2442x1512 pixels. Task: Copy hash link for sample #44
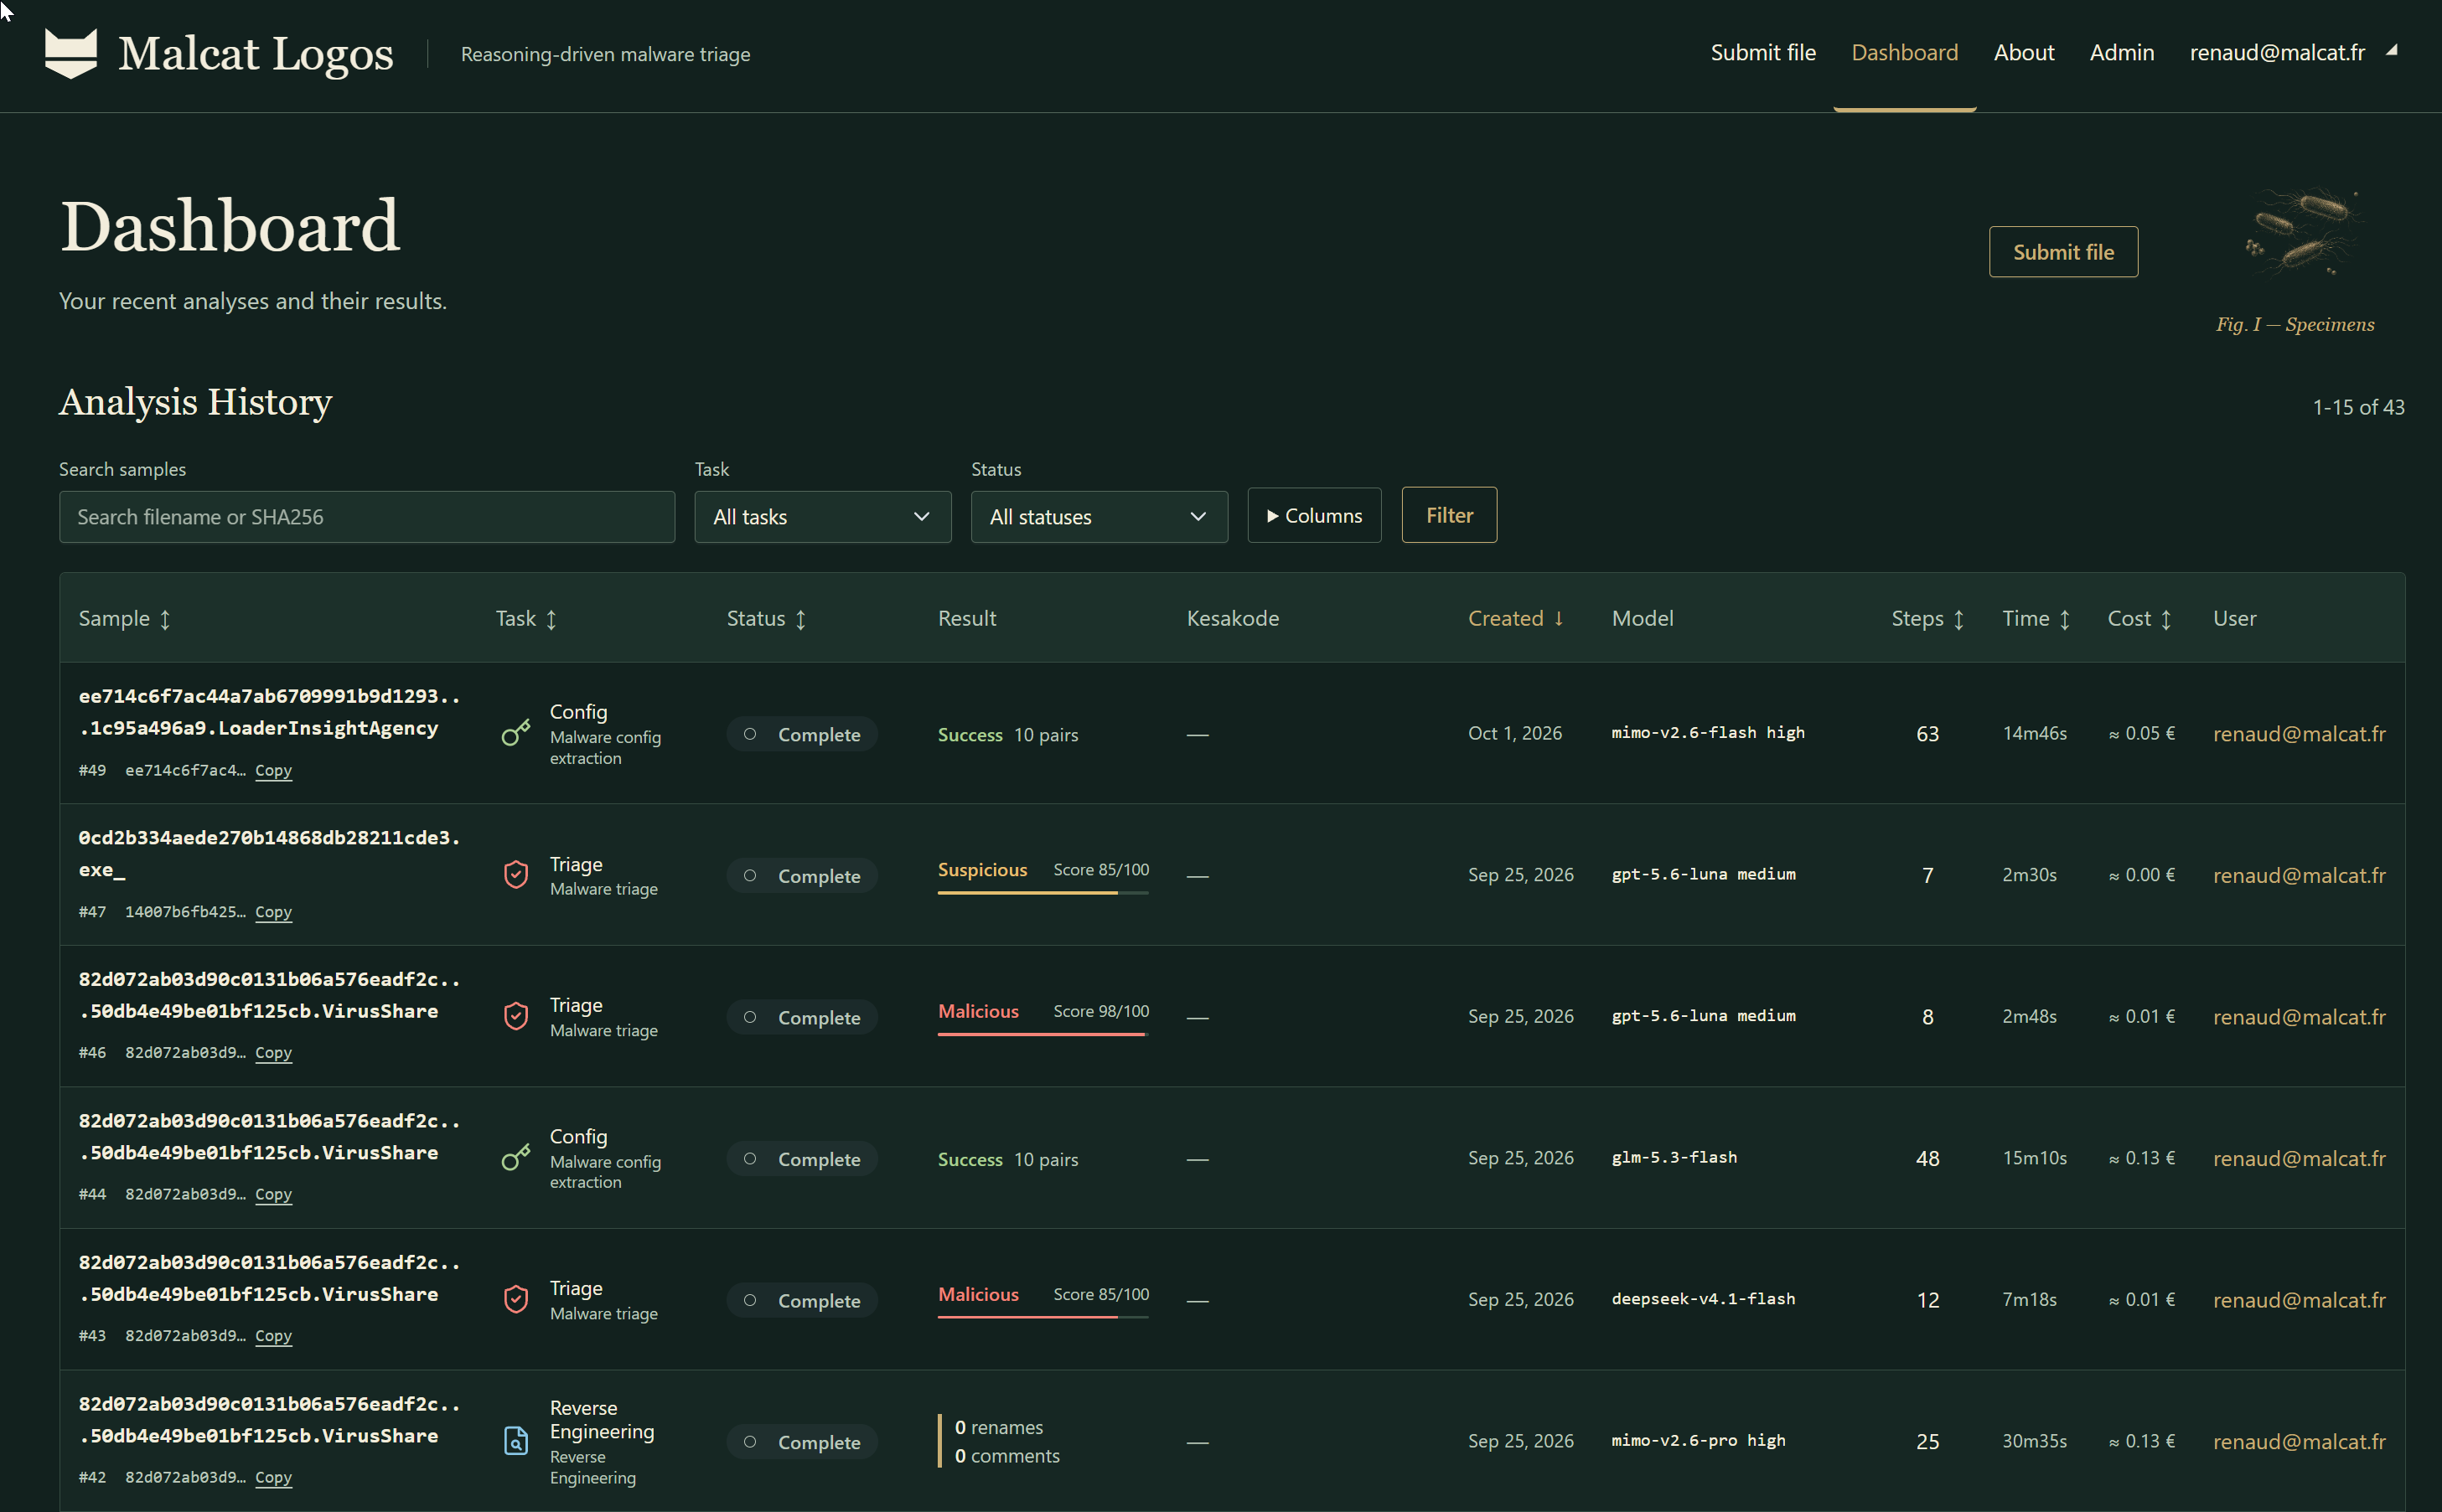pyautogui.click(x=273, y=1195)
